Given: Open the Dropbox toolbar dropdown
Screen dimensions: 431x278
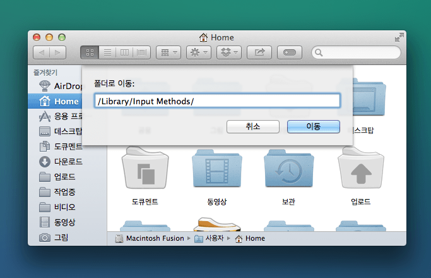Looking at the screenshot, I should point(228,52).
